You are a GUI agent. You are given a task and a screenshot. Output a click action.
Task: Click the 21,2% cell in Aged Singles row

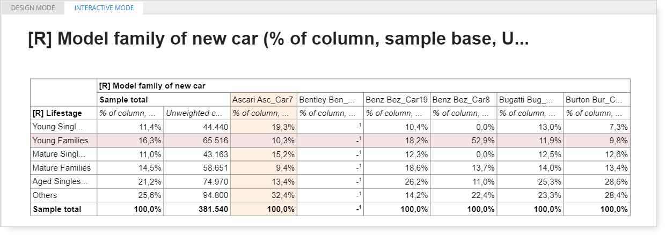[130, 182]
